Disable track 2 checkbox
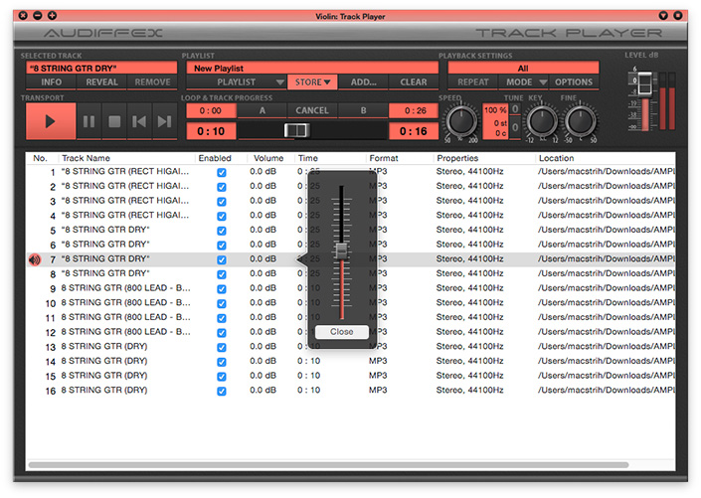The width and height of the screenshot is (701, 498). click(x=222, y=187)
